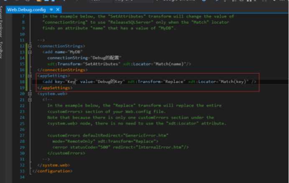
Task: Click the value attribute on line 18
Action: [x=102, y=82]
